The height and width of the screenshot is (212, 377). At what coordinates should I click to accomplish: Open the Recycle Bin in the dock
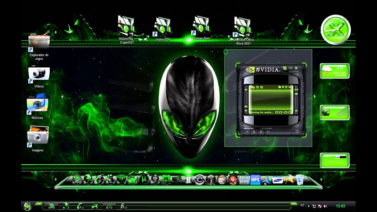point(300,180)
